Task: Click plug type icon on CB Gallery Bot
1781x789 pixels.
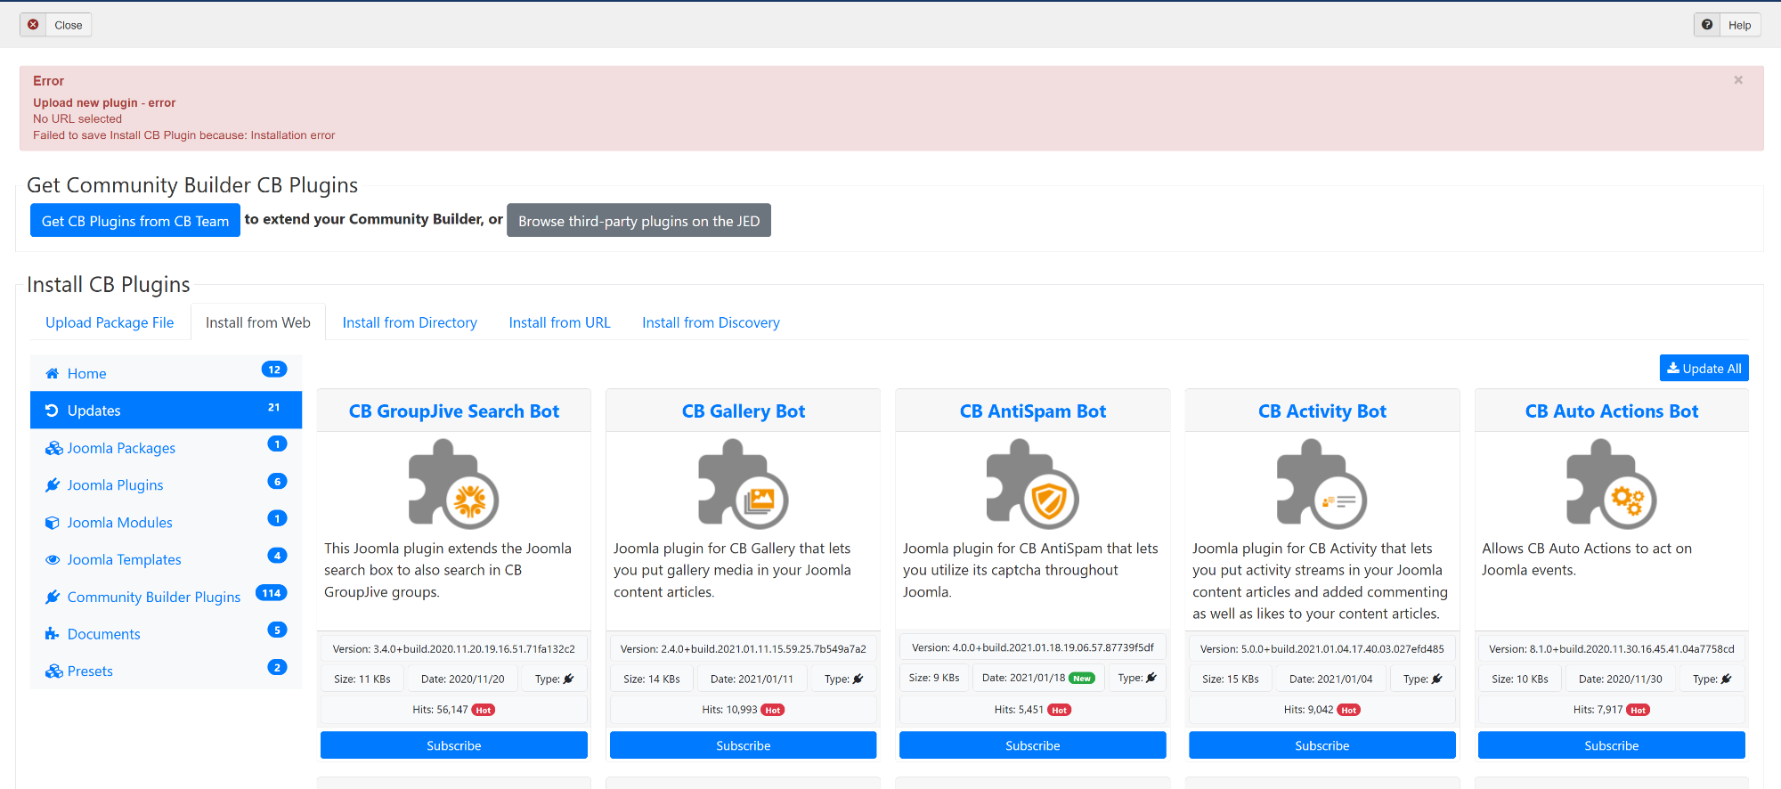Action: pyautogui.click(x=858, y=679)
